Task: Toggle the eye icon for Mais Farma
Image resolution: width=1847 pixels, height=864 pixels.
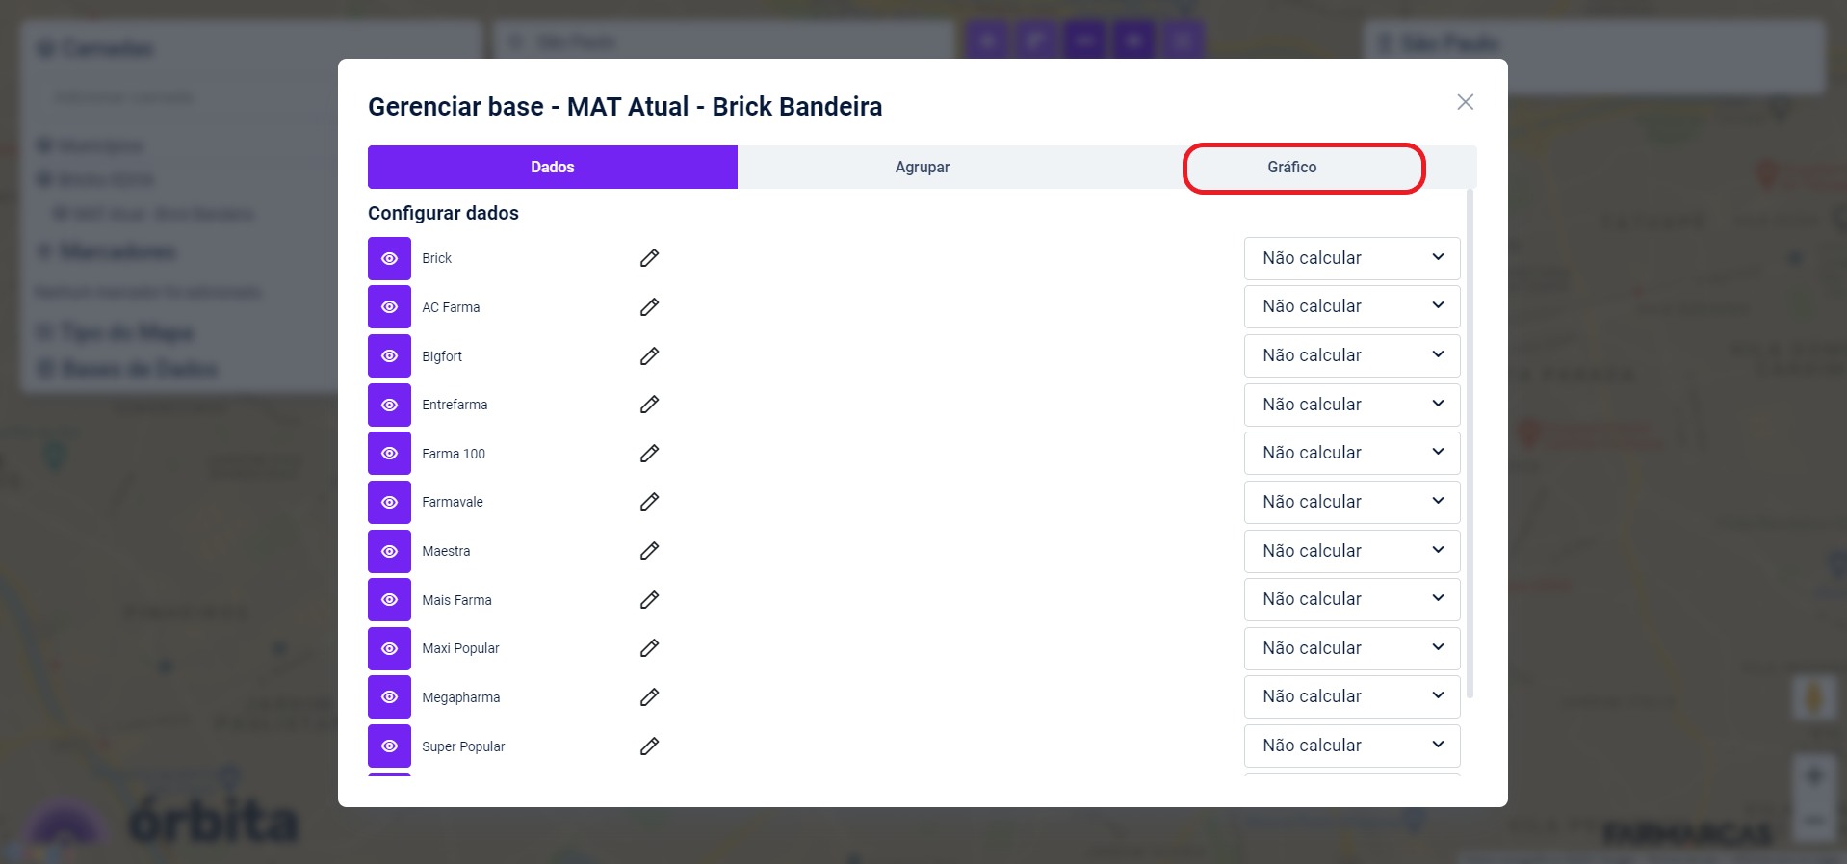Action: pyautogui.click(x=389, y=599)
